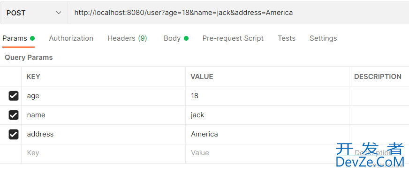Switch to the Authorization tab
The image size is (409, 172).
71,38
